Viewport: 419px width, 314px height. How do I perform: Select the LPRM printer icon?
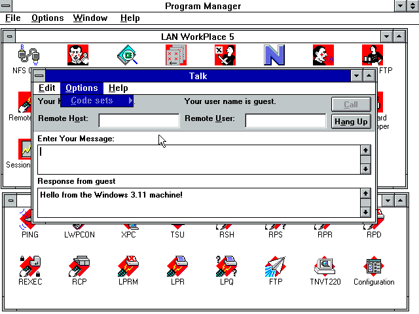click(128, 266)
